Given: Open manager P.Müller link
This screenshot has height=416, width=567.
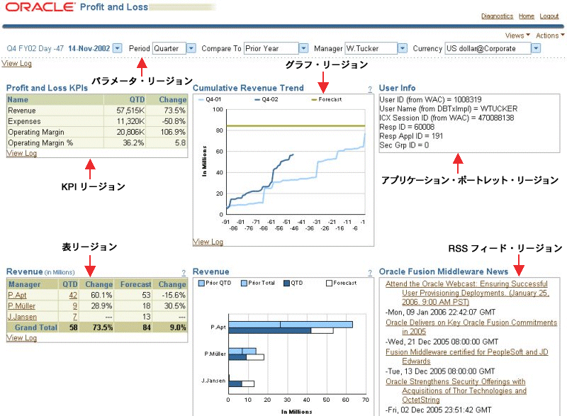Looking at the screenshot, I should click(x=22, y=306).
